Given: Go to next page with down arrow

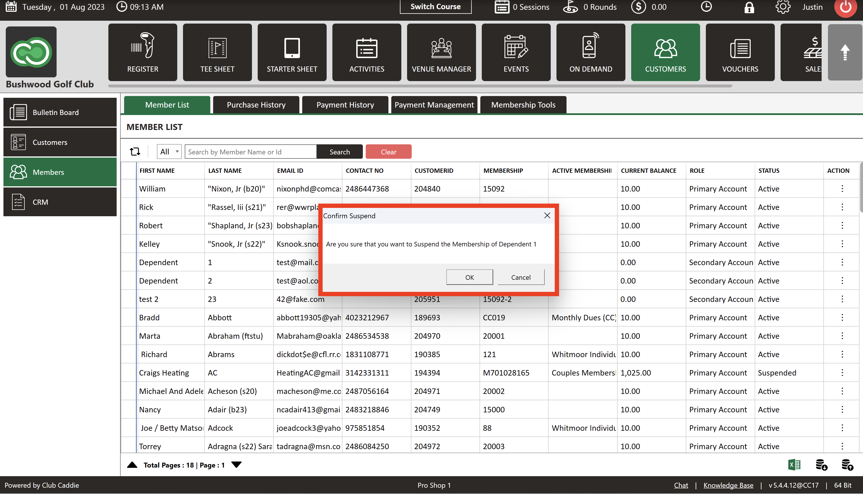Looking at the screenshot, I should point(236,465).
